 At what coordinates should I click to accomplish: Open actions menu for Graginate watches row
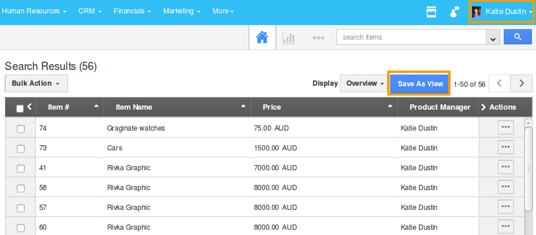click(x=506, y=128)
